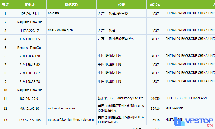Click the AS号码 column header
Image resolution: width=215 pixels, height=129 pixels.
[155, 5]
